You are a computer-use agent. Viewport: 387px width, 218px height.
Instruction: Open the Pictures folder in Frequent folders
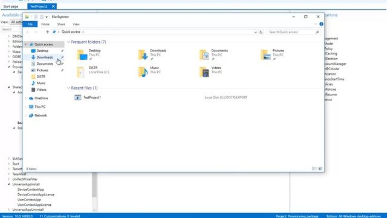tap(273, 54)
